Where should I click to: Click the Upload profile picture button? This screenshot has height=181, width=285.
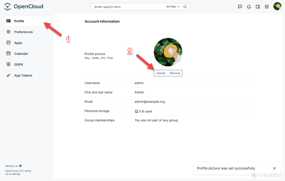(161, 73)
